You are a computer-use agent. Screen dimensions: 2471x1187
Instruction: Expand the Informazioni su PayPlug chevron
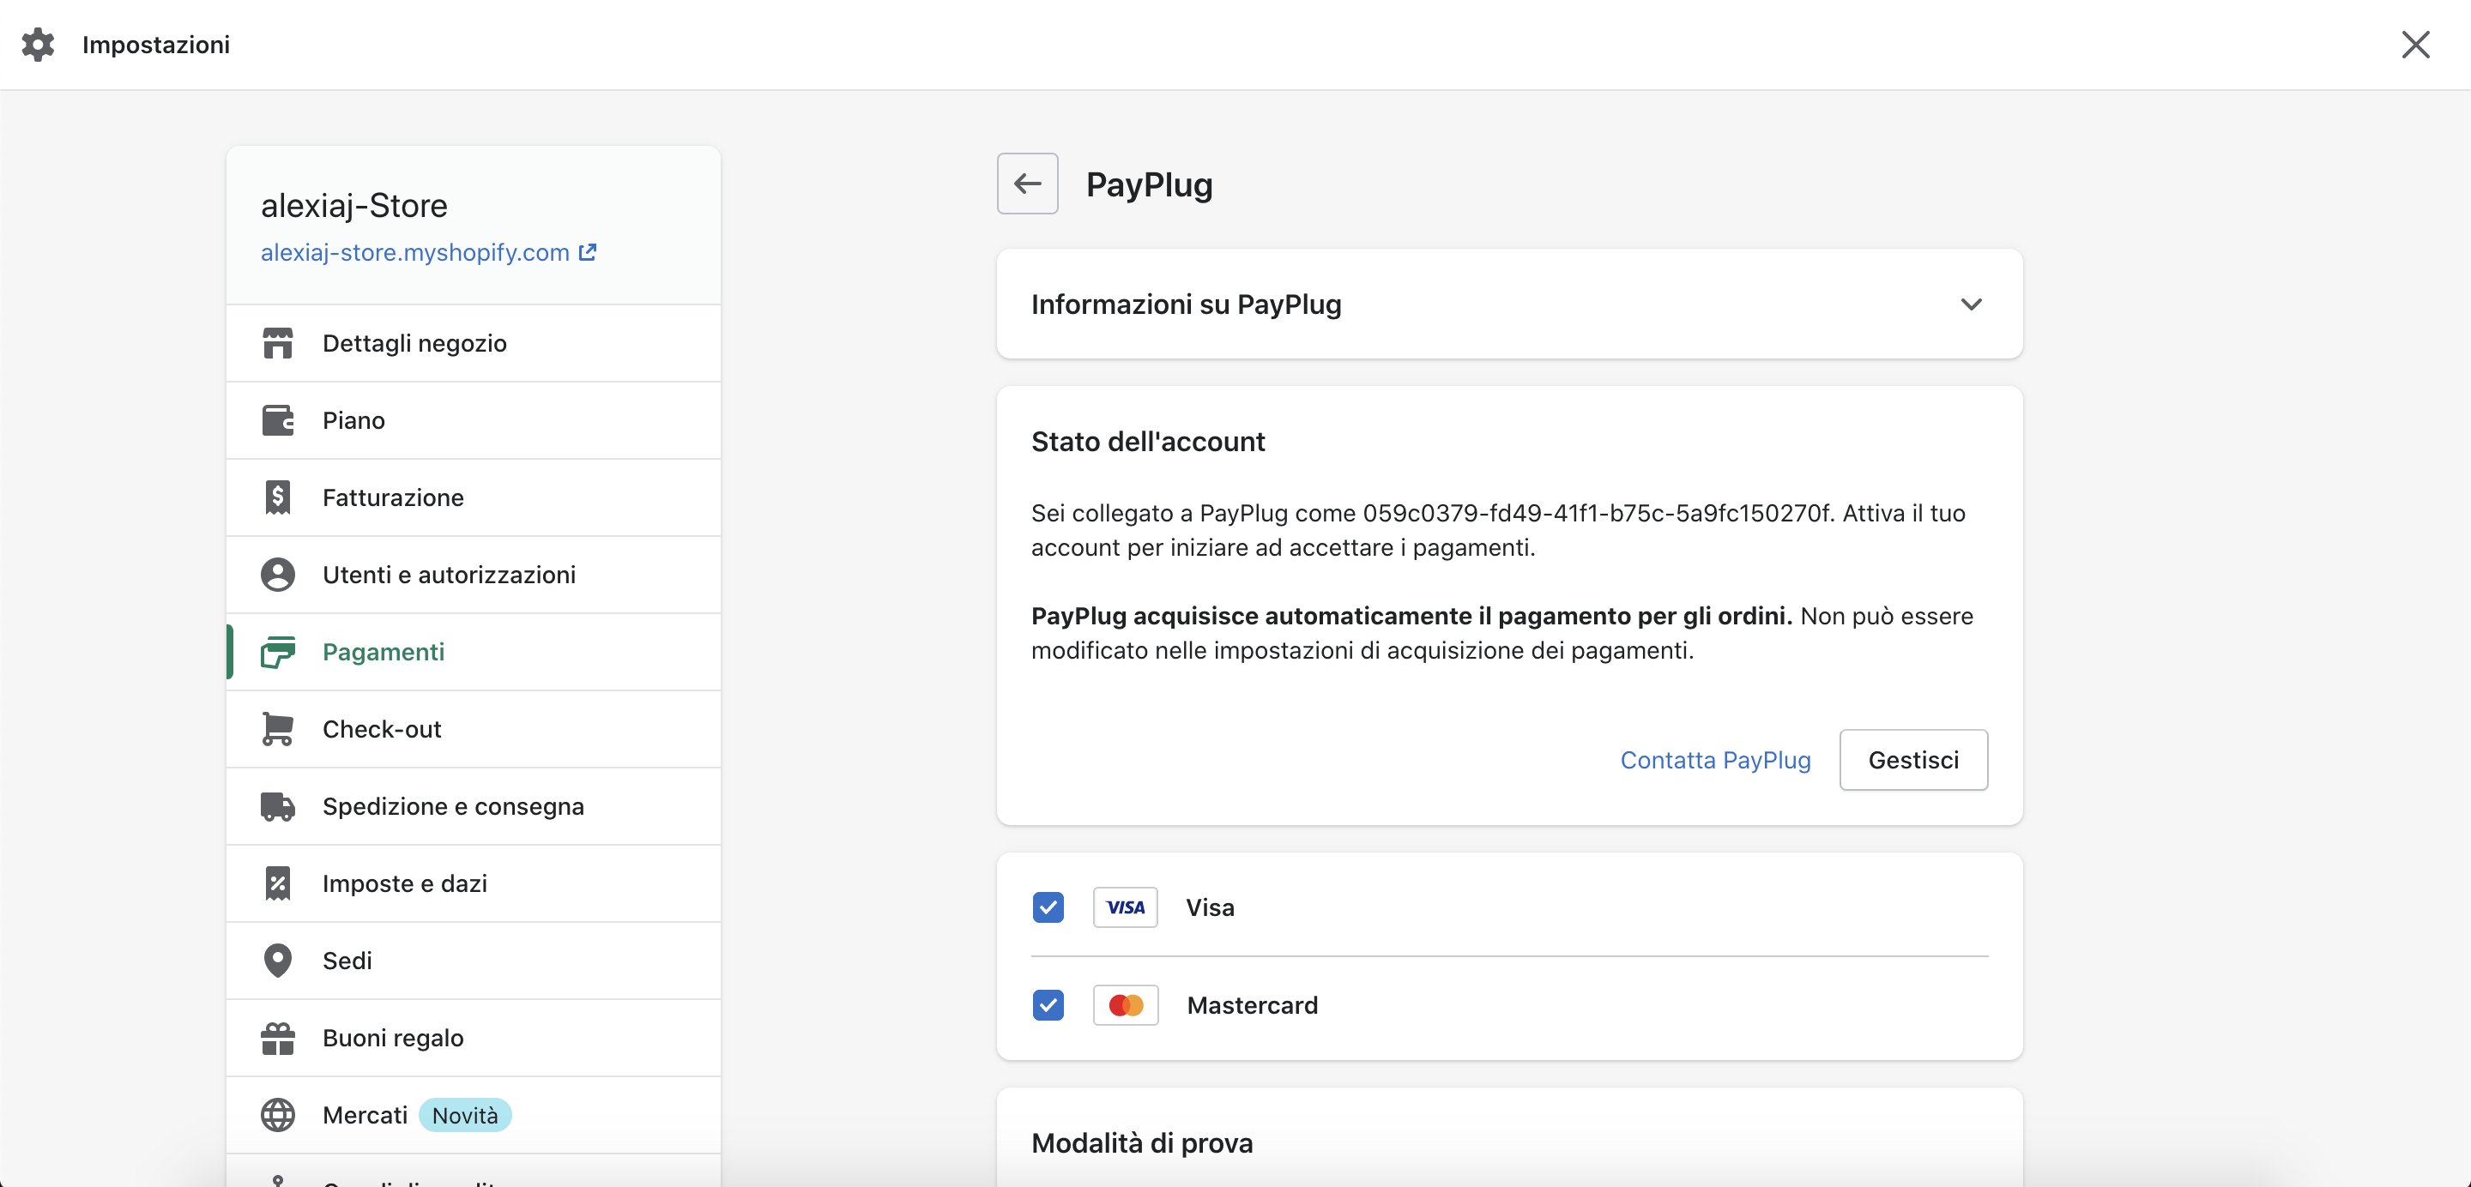[x=1972, y=304]
